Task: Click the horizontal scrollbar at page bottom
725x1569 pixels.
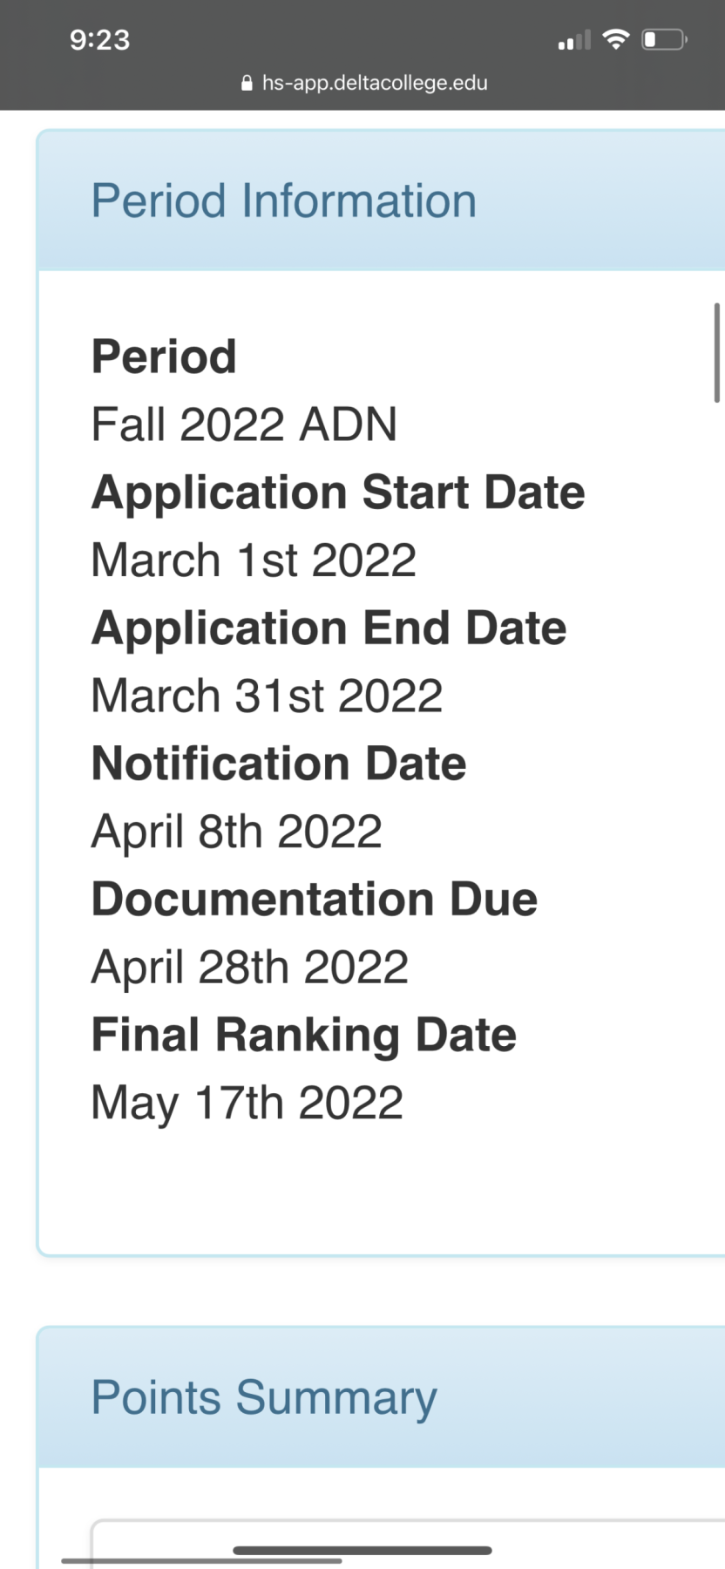Action: pyautogui.click(x=201, y=1560)
